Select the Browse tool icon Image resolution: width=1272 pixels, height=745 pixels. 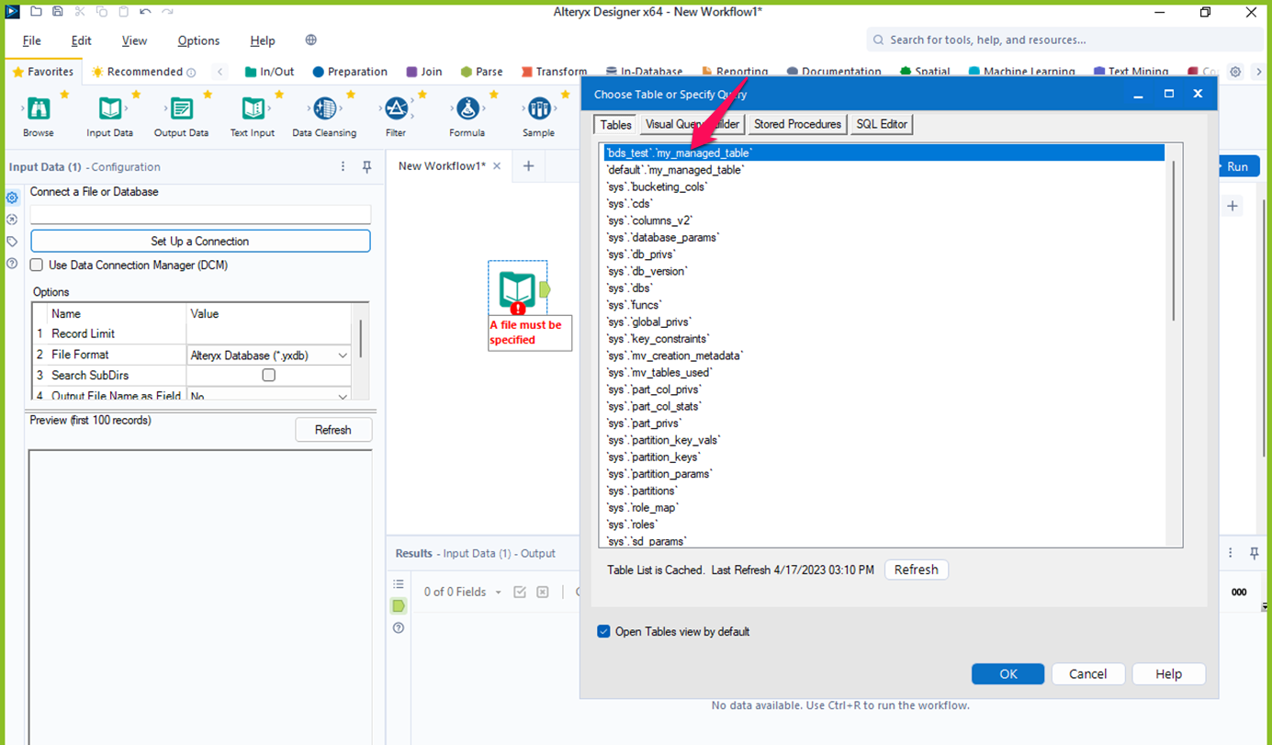pos(39,109)
